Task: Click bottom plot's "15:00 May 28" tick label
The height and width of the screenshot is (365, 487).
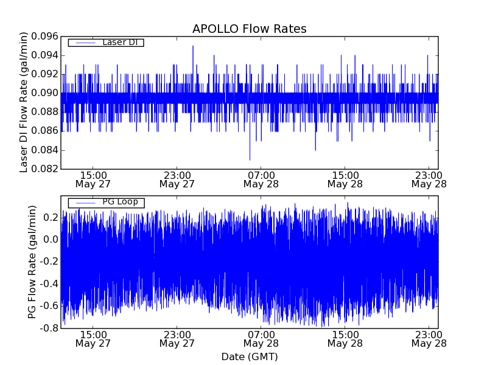Action: point(345,338)
